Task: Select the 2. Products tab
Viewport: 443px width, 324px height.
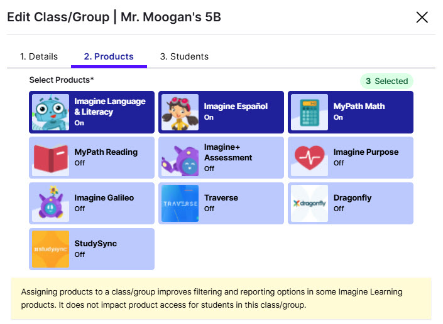Action: click(109, 56)
